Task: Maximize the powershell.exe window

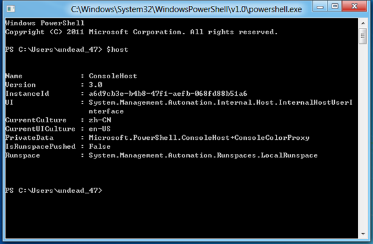Action: [335, 6]
